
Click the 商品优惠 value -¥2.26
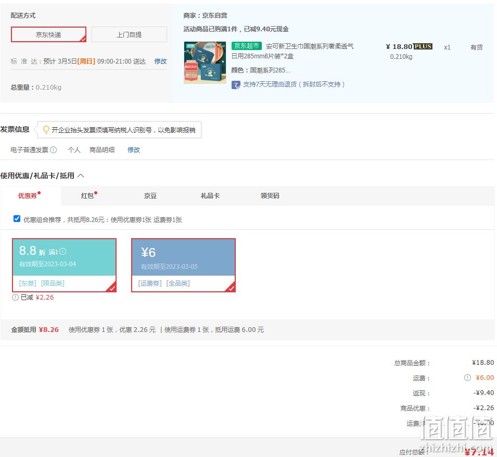(x=483, y=408)
